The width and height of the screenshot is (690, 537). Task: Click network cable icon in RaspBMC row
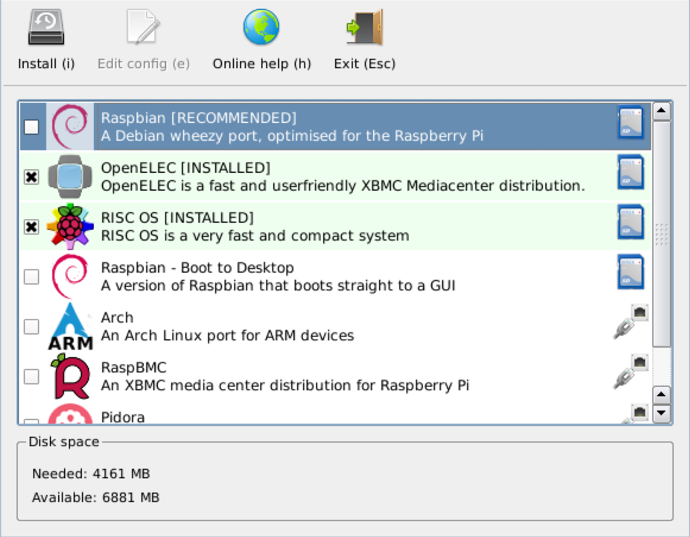(631, 372)
